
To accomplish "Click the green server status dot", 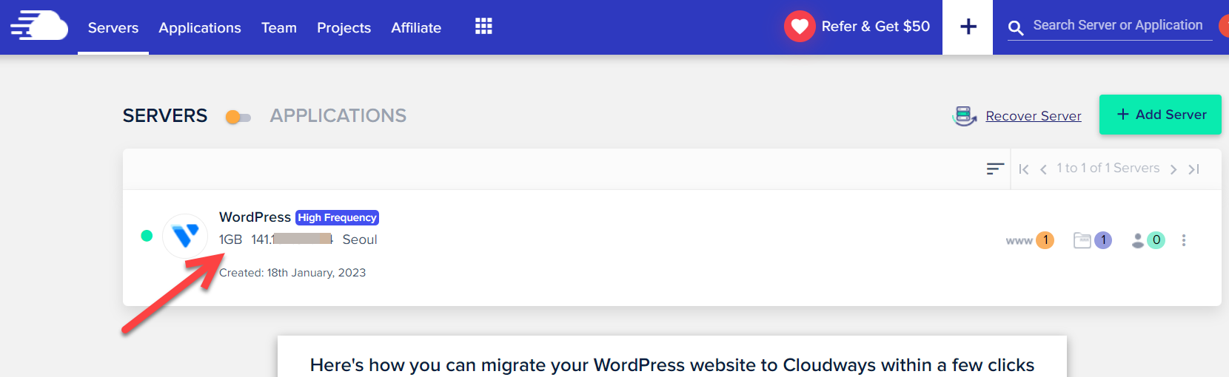I will (147, 236).
